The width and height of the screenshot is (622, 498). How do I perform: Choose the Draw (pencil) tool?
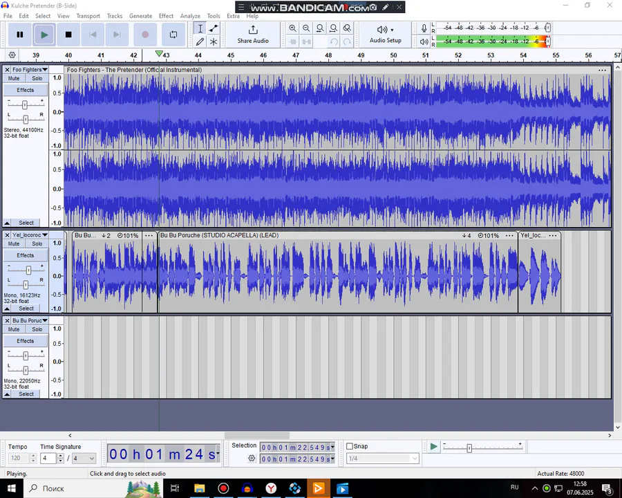pos(200,41)
